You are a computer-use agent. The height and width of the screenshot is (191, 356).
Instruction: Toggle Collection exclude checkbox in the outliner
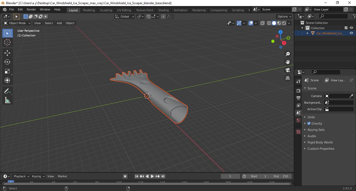pos(346,28)
